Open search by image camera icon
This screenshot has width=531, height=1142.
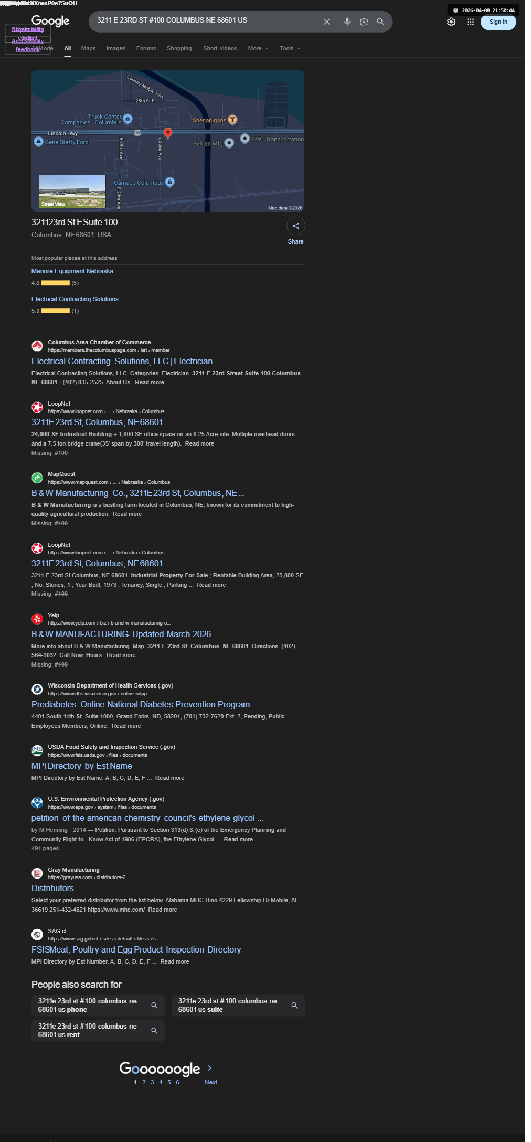364,22
